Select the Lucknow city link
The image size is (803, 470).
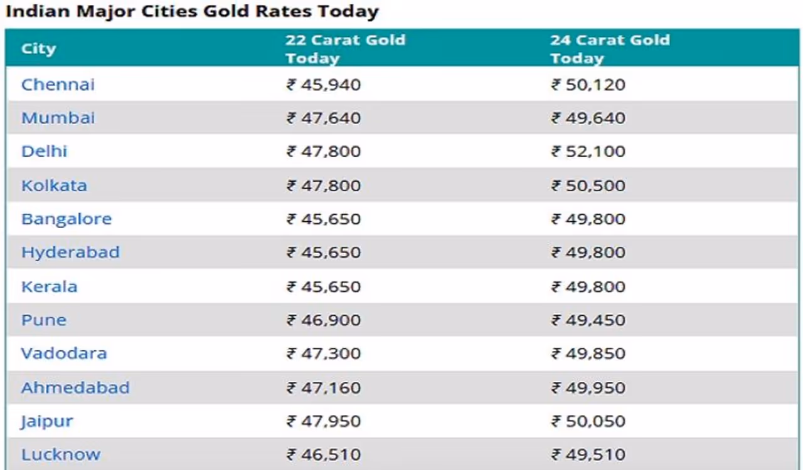pos(60,455)
